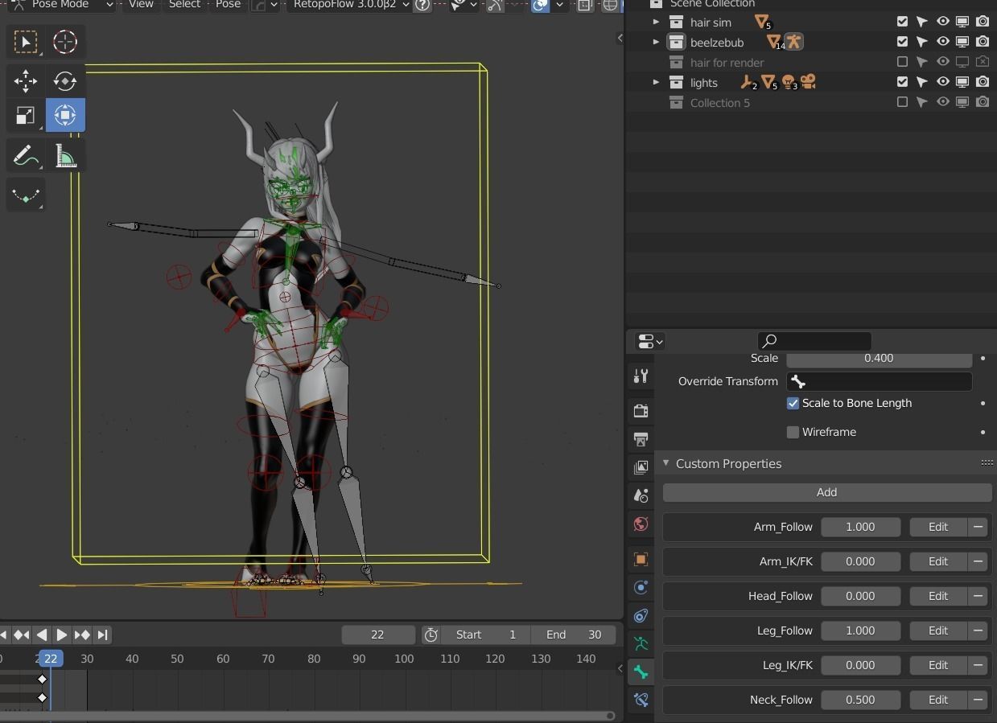The height and width of the screenshot is (723, 997).
Task: Toggle exclude checkbox for hair sim collection
Action: click(902, 22)
